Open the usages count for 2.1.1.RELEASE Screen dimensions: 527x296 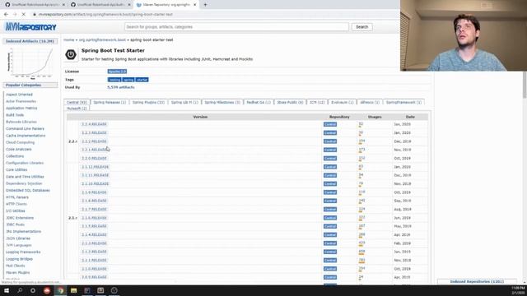click(361, 260)
